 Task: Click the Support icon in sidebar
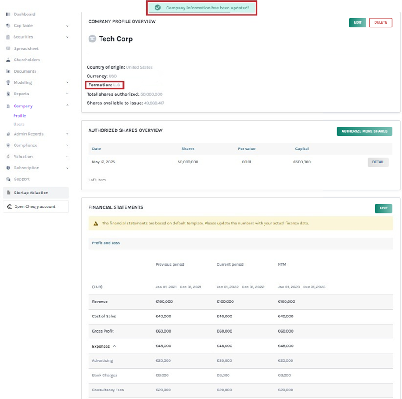coord(8,179)
